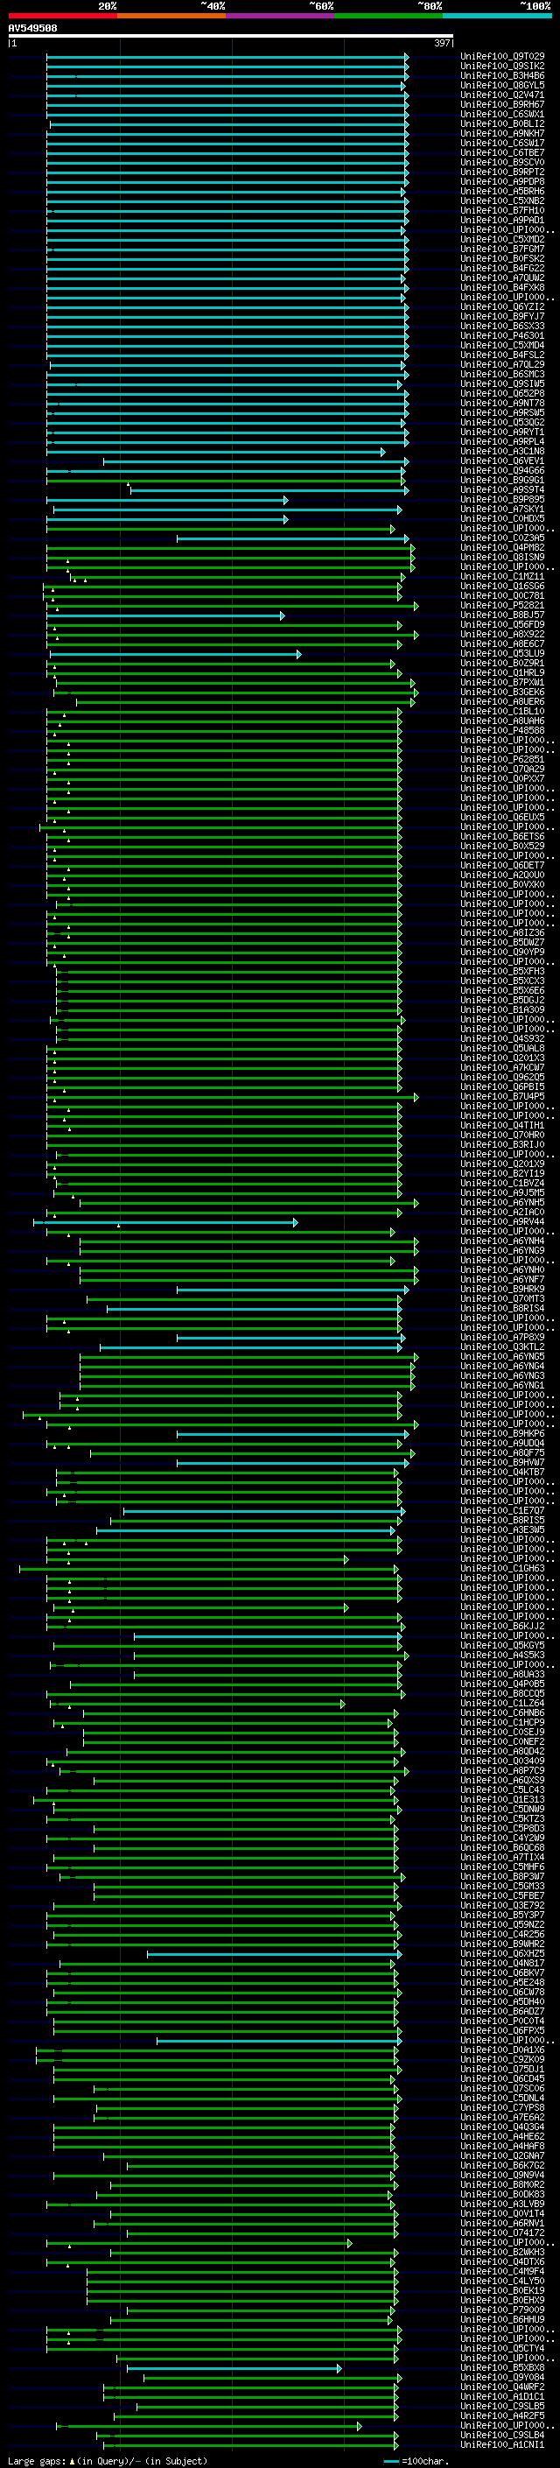
Task: Select the UniRef100_B4FSL2 entry
Action: tap(502, 355)
